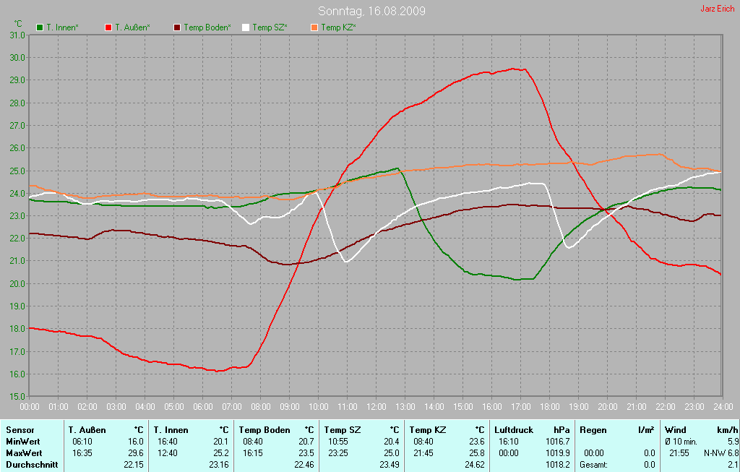Click Temp SZ minimum value 20.4
The height and width of the screenshot is (472, 740).
click(392, 442)
